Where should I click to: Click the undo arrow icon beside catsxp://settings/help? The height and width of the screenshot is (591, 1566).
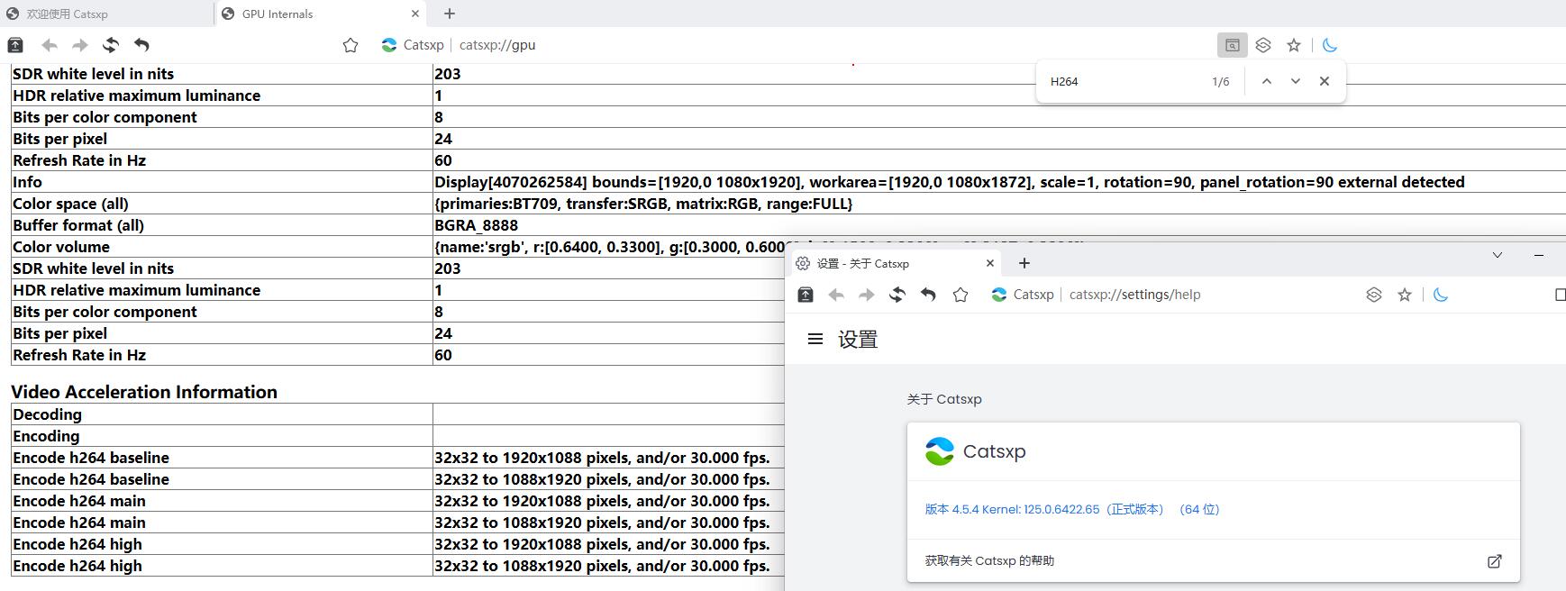point(928,295)
